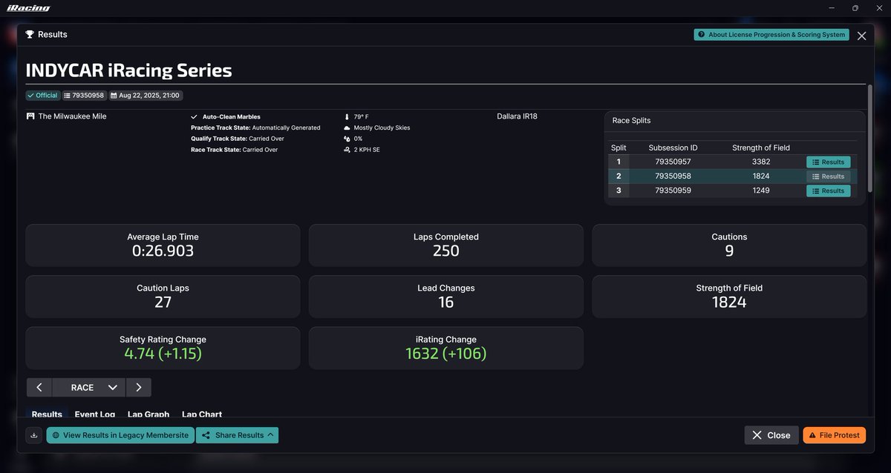Click the Mostly Cloudy Skies cloud icon

pyautogui.click(x=347, y=128)
